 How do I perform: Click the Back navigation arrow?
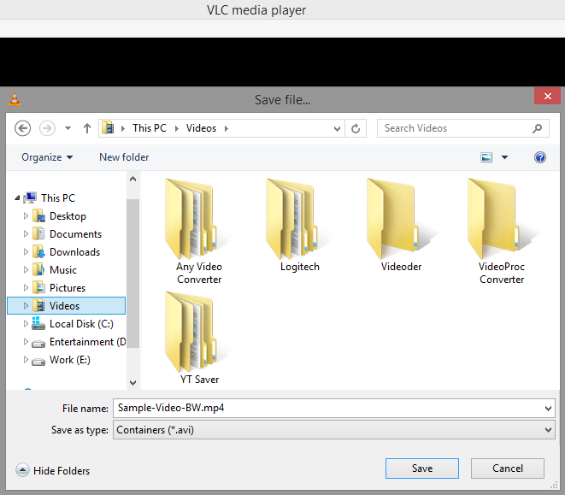point(23,128)
